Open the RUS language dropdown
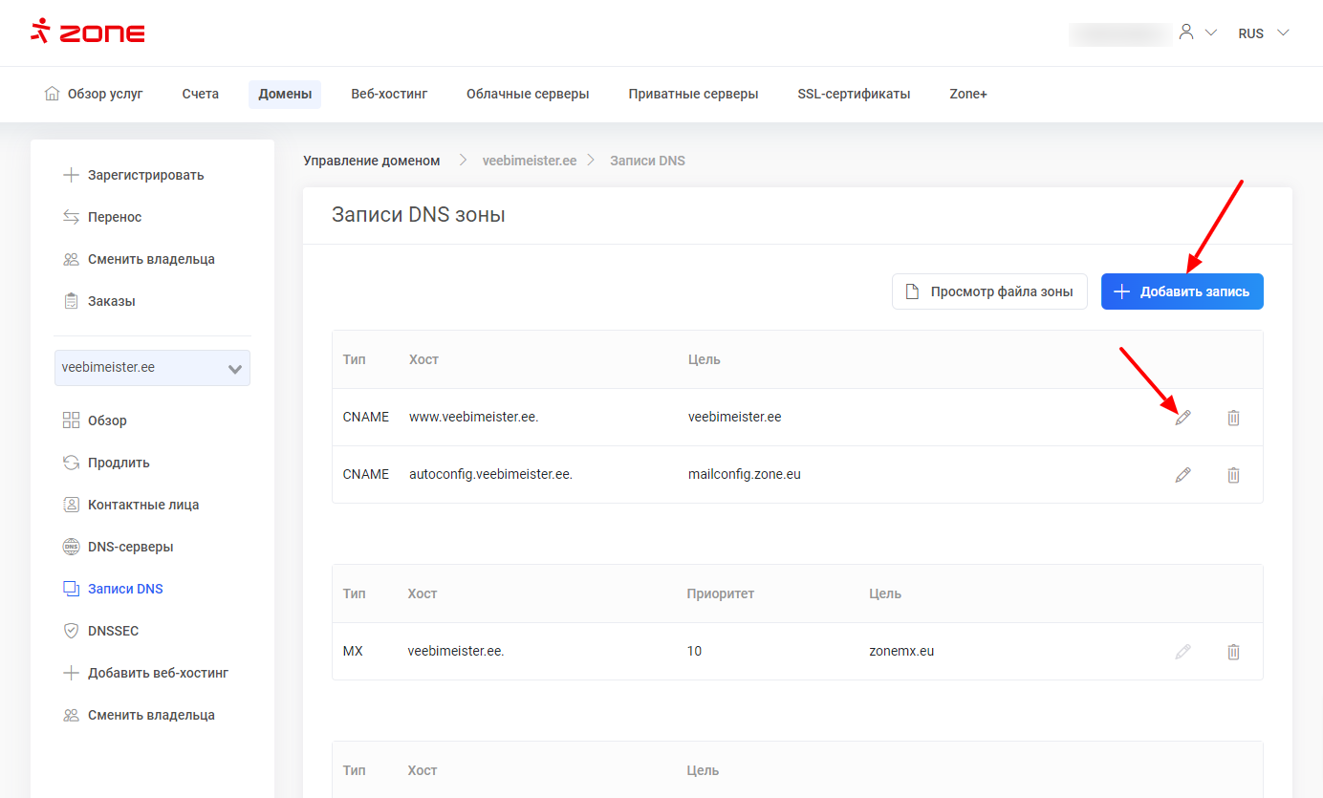This screenshot has width=1323, height=798. 1263,33
